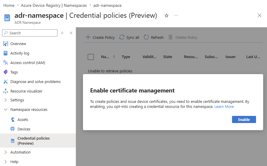
Task: Click the Type column header
Action: [126, 57]
